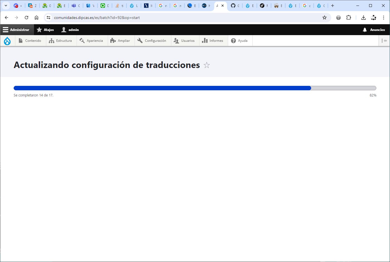Viewport: 390px width, 262px height.
Task: Click the translation progress bar
Action: click(x=195, y=88)
